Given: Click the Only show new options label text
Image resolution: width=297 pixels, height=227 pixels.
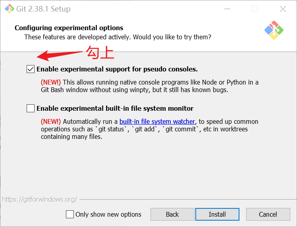Looking at the screenshot, I should click(x=108, y=214).
